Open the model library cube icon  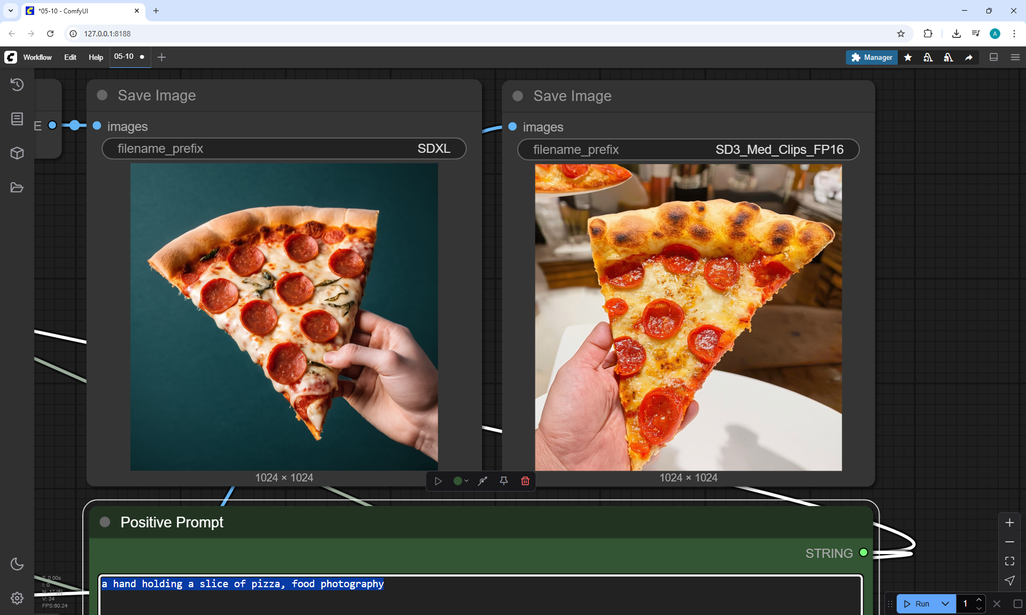(17, 153)
